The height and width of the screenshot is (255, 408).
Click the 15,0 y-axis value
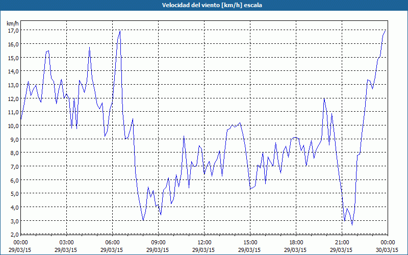point(13,58)
